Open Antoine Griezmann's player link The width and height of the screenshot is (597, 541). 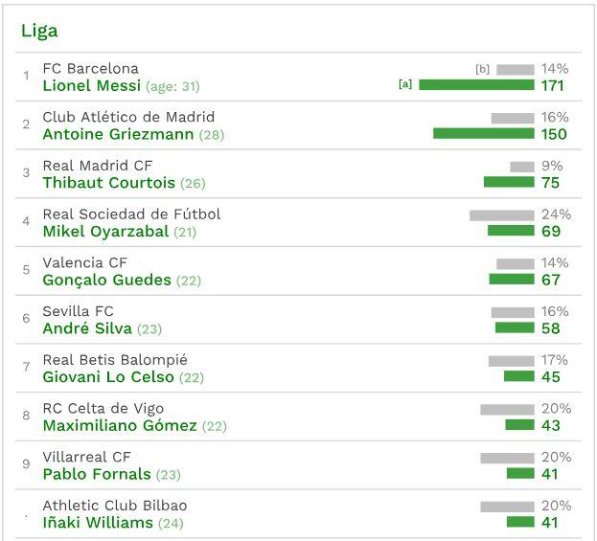tap(119, 135)
